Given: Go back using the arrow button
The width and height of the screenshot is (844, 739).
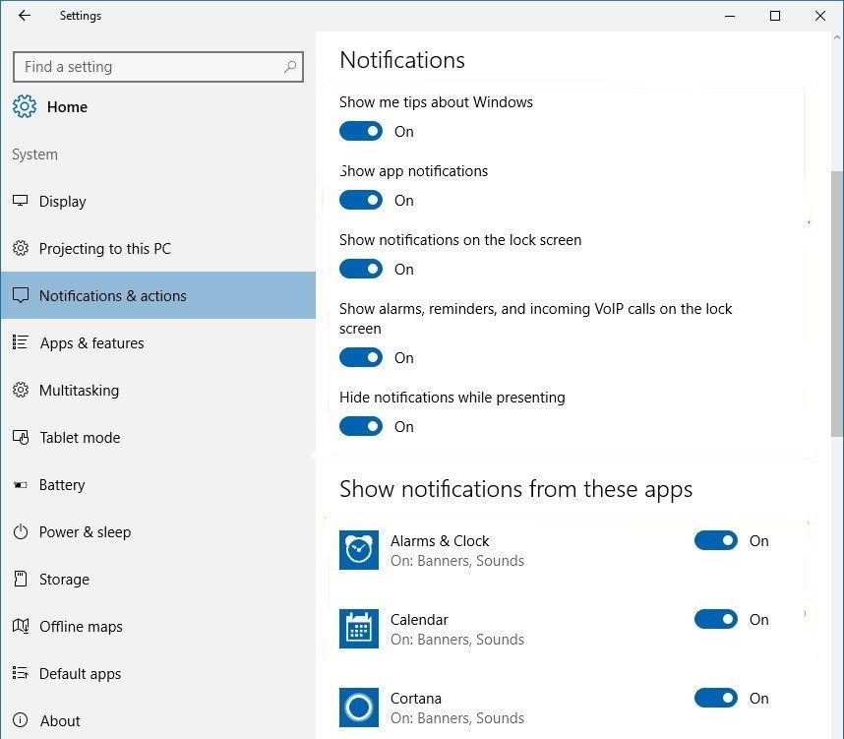Looking at the screenshot, I should [23, 15].
